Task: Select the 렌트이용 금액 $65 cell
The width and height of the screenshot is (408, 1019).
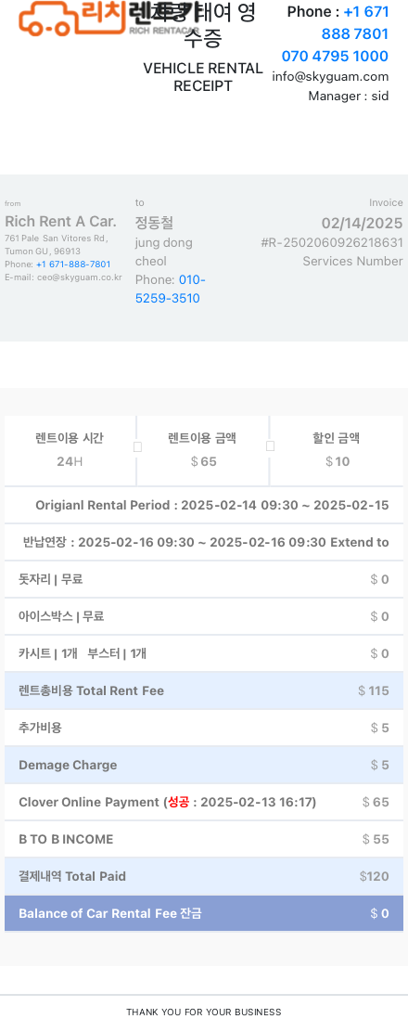Action: [x=203, y=450]
